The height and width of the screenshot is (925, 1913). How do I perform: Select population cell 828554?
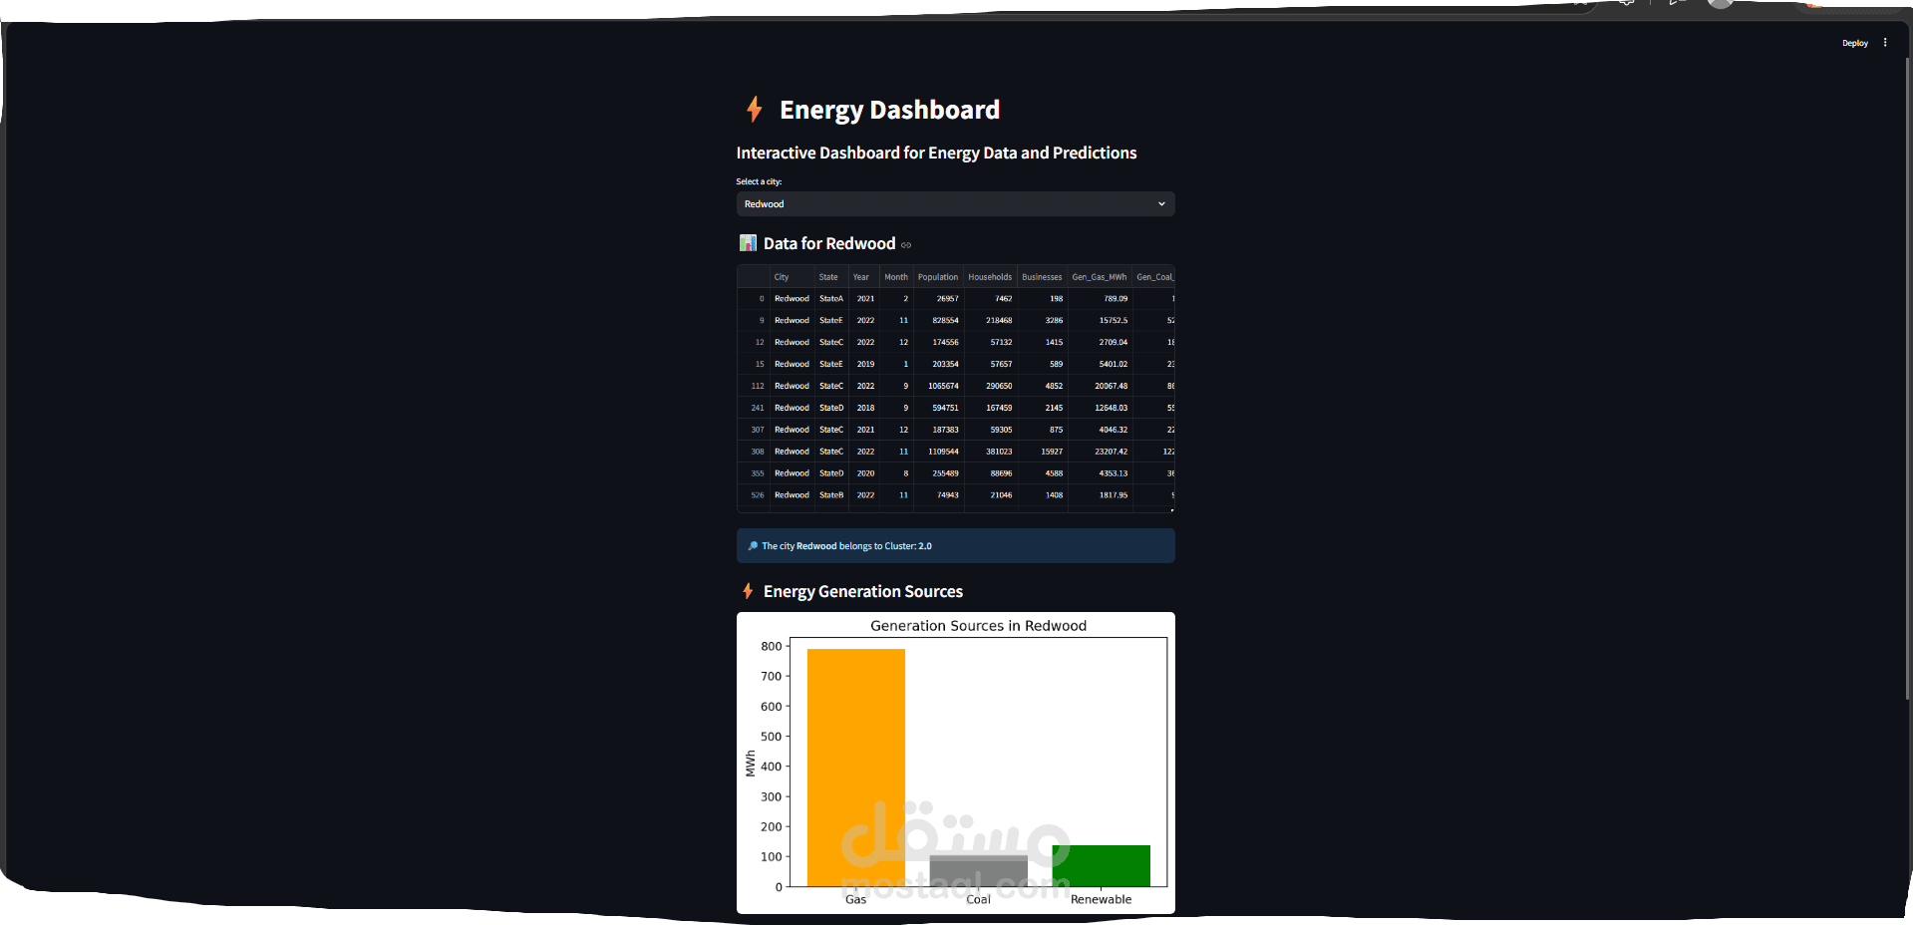tap(938, 321)
